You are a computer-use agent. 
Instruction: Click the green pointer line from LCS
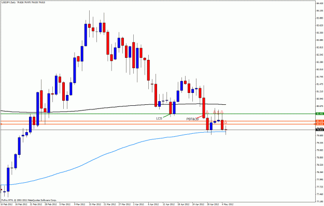coord(166,116)
